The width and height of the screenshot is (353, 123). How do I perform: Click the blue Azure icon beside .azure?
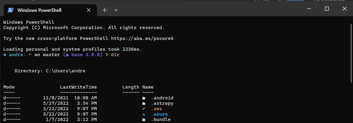(x=144, y=114)
